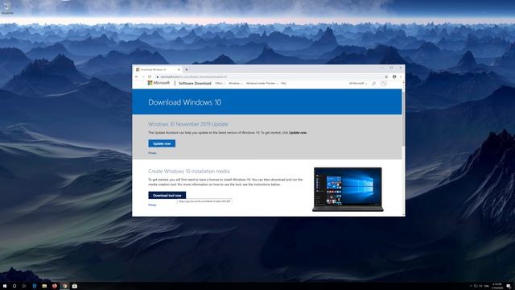Screen dimensions: 515x290
Task: Click the Update now button
Action: [162, 143]
